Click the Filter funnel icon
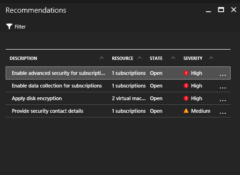Viewport: 240px width, 175px height. [x=9, y=26]
